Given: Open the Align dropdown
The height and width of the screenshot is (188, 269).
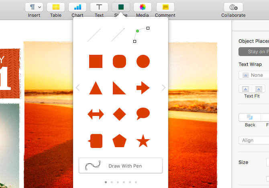Looking at the screenshot, I should (254, 140).
